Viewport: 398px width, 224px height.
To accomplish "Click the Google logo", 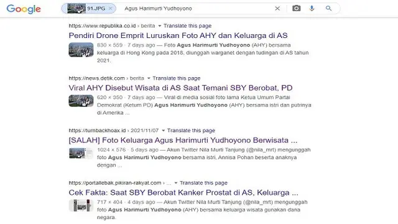I will (24, 9).
